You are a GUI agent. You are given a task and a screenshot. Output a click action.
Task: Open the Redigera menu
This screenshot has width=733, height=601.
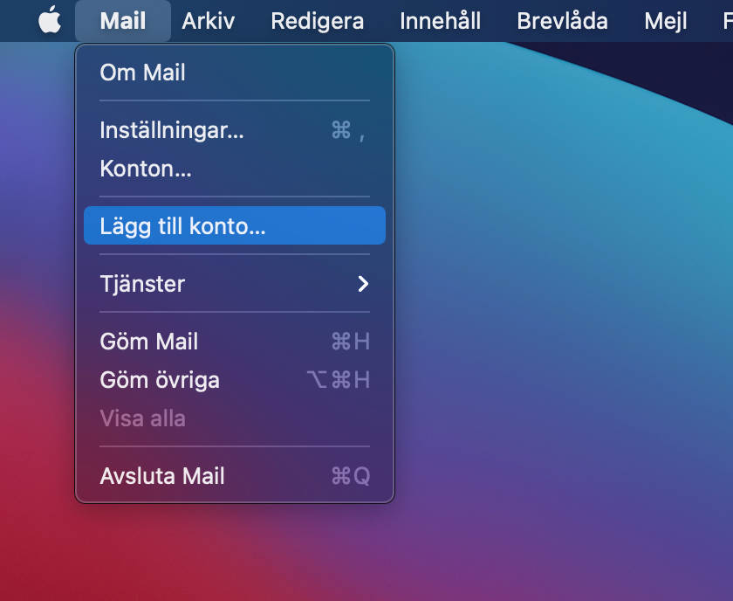click(x=318, y=21)
